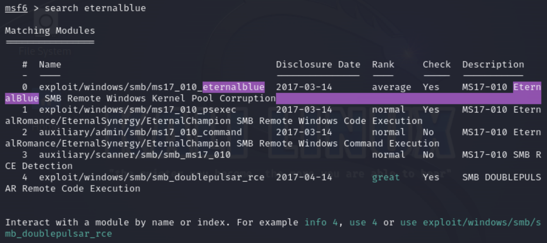Click the 'Matching Modules' heading
Screen dimensions: 547x243
click(50, 31)
